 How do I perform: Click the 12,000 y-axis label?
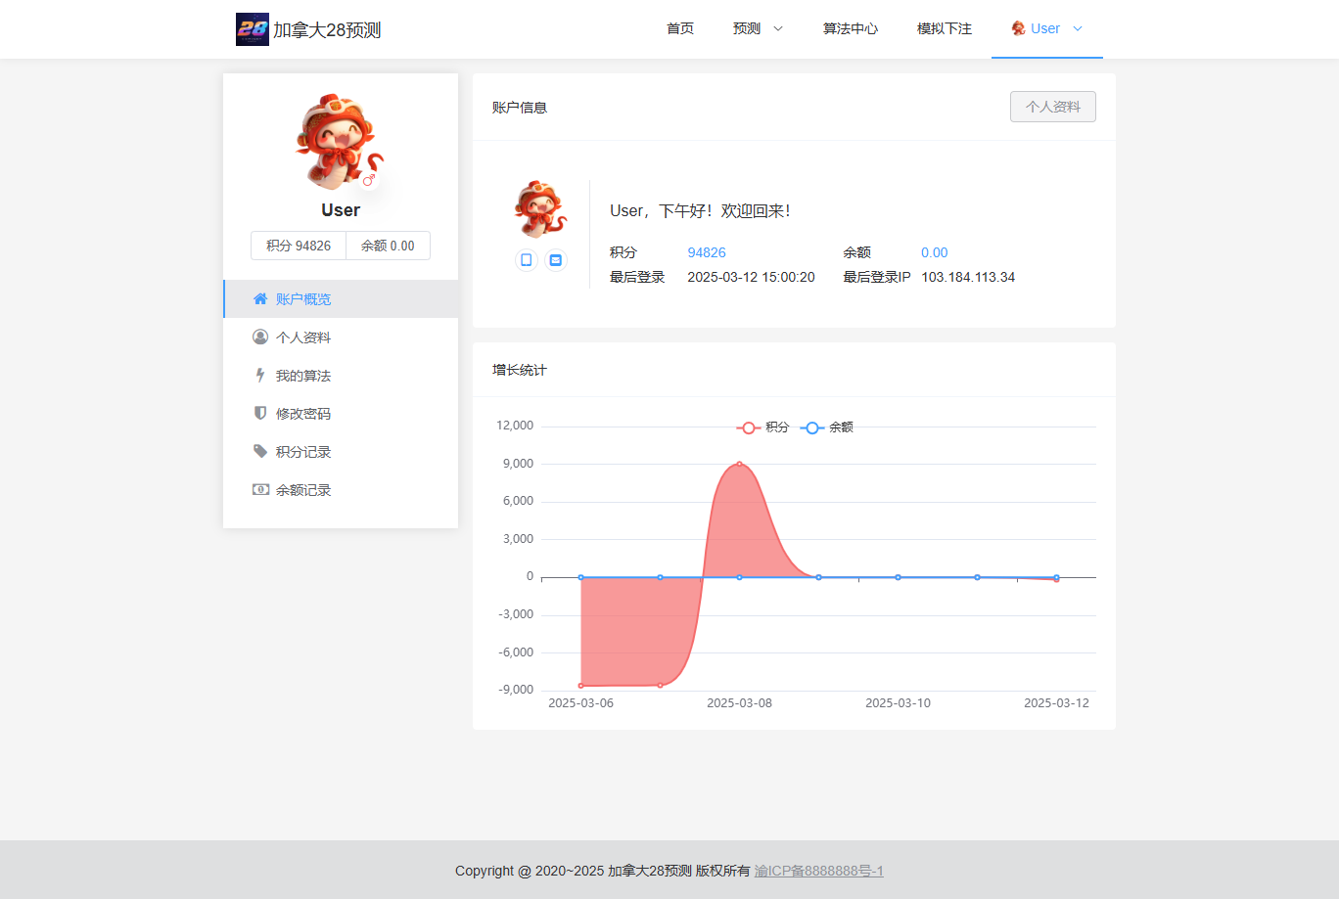point(515,426)
